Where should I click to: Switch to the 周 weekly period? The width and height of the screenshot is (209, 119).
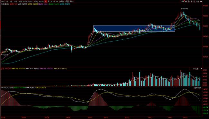click(49, 2)
